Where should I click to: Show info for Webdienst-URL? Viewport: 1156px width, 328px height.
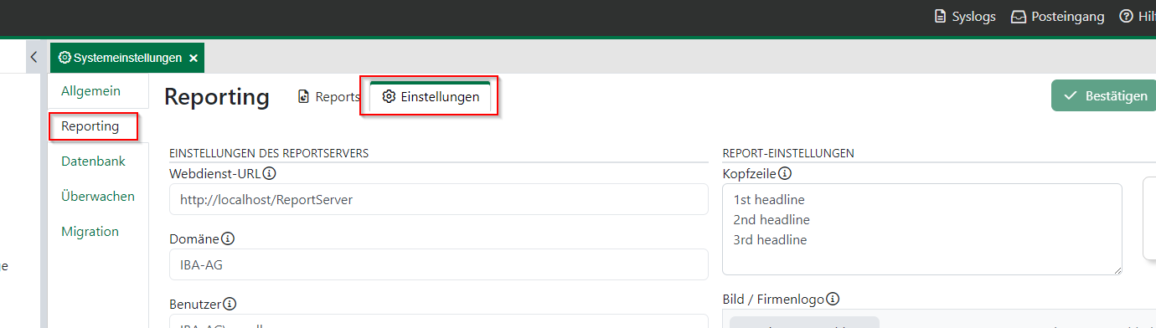click(x=269, y=174)
